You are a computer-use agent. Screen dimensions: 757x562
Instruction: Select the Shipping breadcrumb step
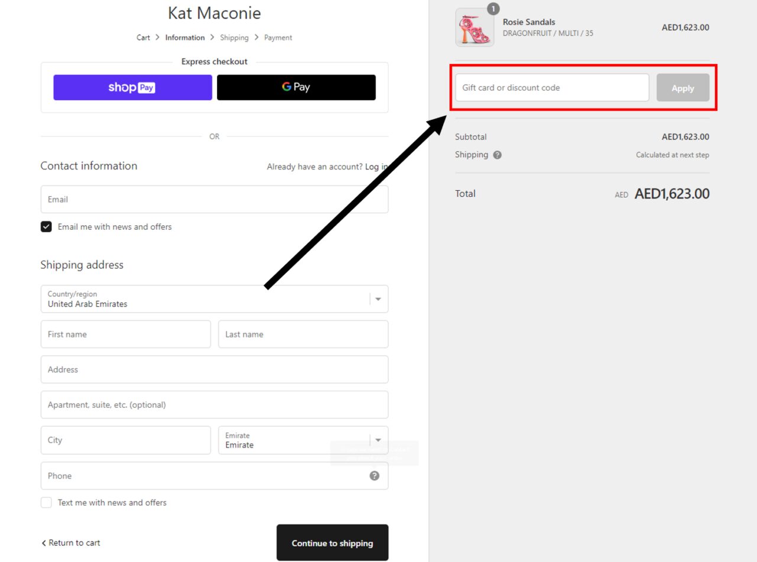(x=234, y=38)
